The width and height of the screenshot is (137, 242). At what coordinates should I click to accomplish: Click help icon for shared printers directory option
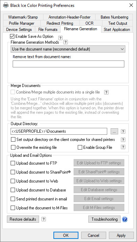[123, 140]
